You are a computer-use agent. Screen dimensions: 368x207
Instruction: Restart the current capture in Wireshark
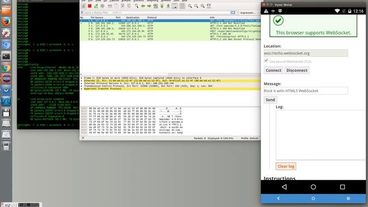coord(96,6)
